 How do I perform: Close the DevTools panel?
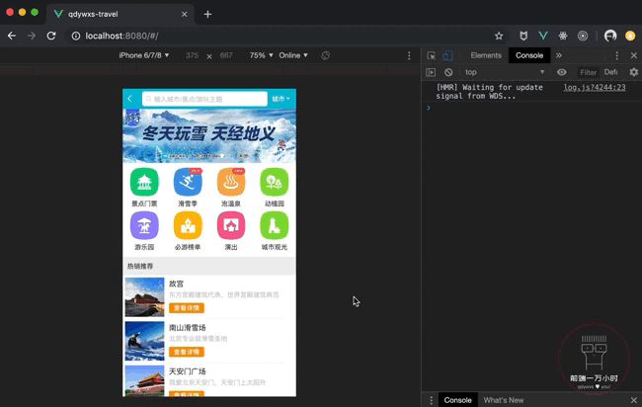pos(634,55)
